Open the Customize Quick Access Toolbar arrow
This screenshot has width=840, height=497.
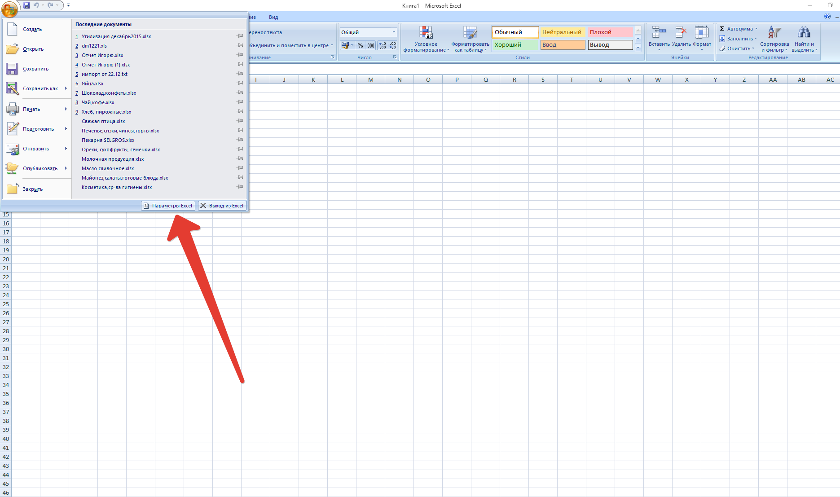(x=68, y=5)
